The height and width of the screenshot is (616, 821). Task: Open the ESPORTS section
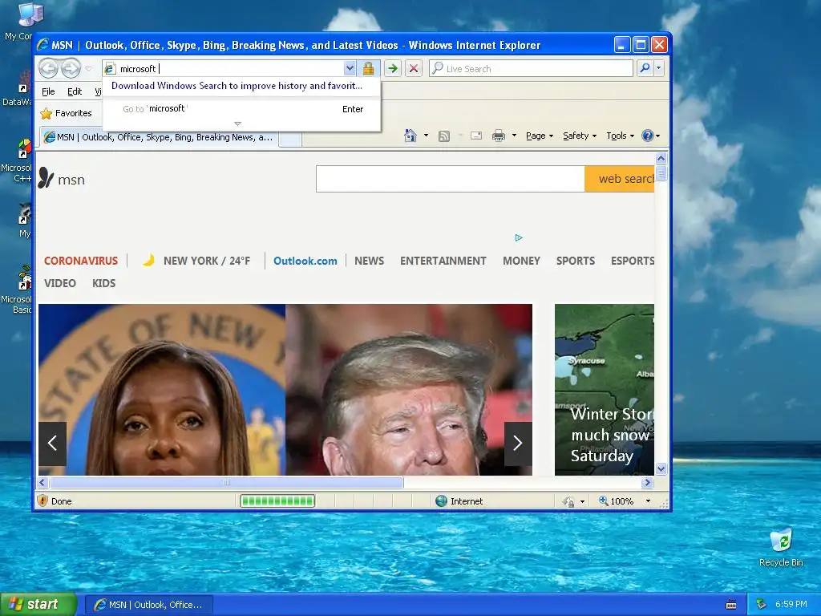coord(633,261)
